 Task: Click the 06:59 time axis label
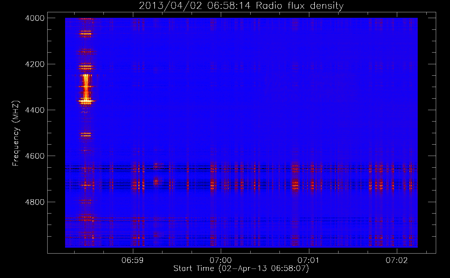(x=133, y=260)
